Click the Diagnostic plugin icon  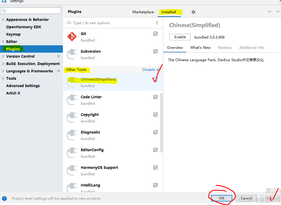[x=72, y=135]
